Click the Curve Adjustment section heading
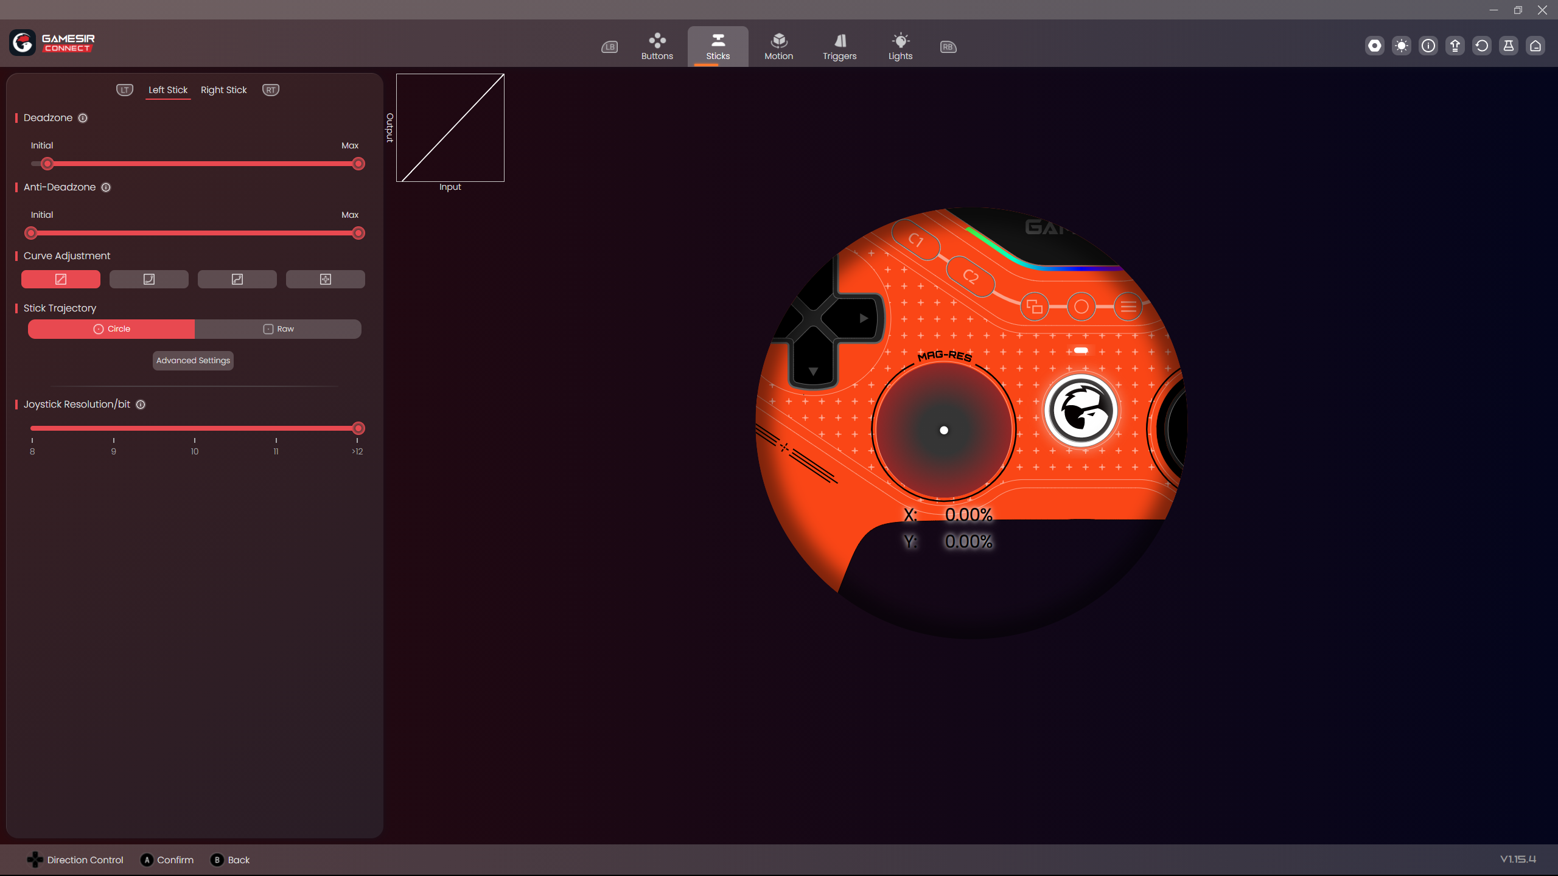The image size is (1558, 876). click(67, 256)
